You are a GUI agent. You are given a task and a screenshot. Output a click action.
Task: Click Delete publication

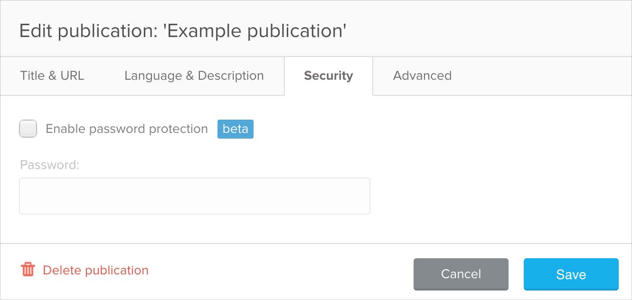(x=94, y=270)
